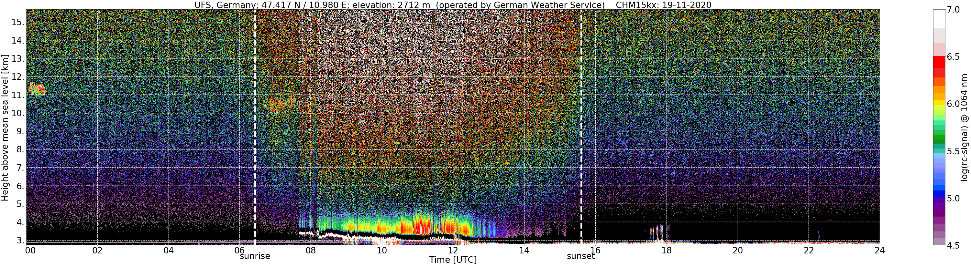Click the '22' tick on the time axis
Image resolution: width=971 pixels, height=266 pixels.
(809, 250)
